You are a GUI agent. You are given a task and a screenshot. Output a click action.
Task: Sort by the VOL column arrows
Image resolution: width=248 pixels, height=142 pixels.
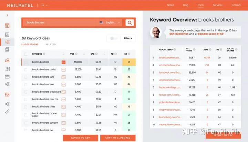[84, 54]
